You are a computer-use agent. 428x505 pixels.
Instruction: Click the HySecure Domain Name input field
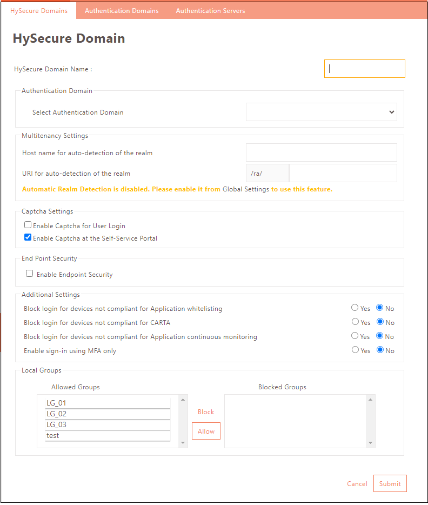point(364,68)
